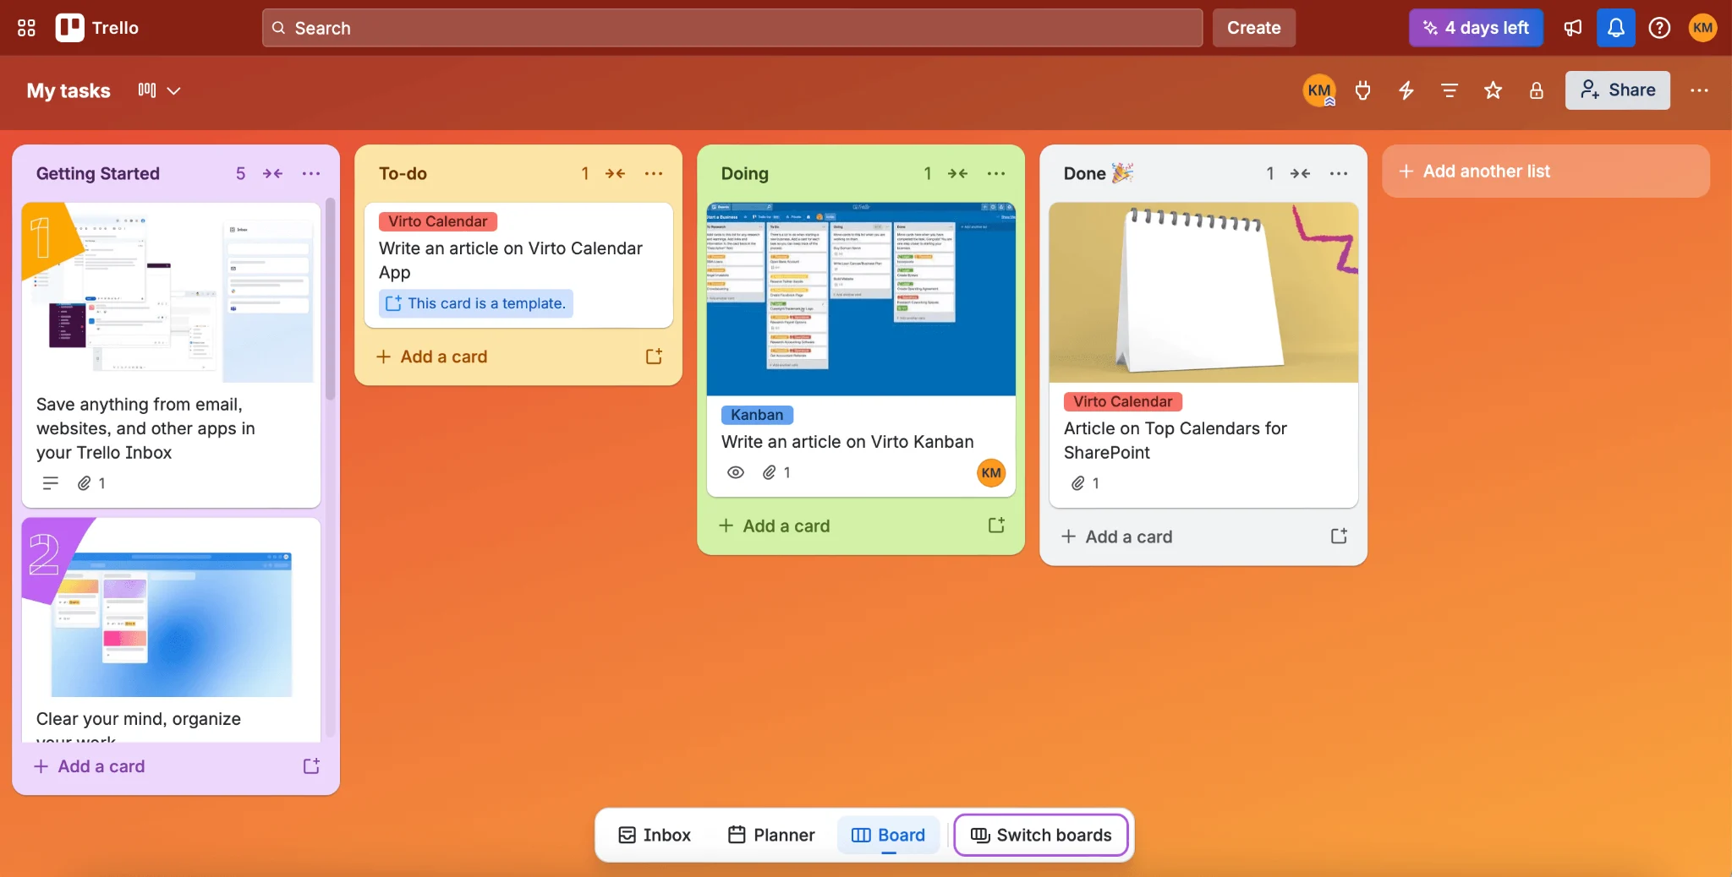
Task: Open the help question mark icon
Action: pos(1659,28)
